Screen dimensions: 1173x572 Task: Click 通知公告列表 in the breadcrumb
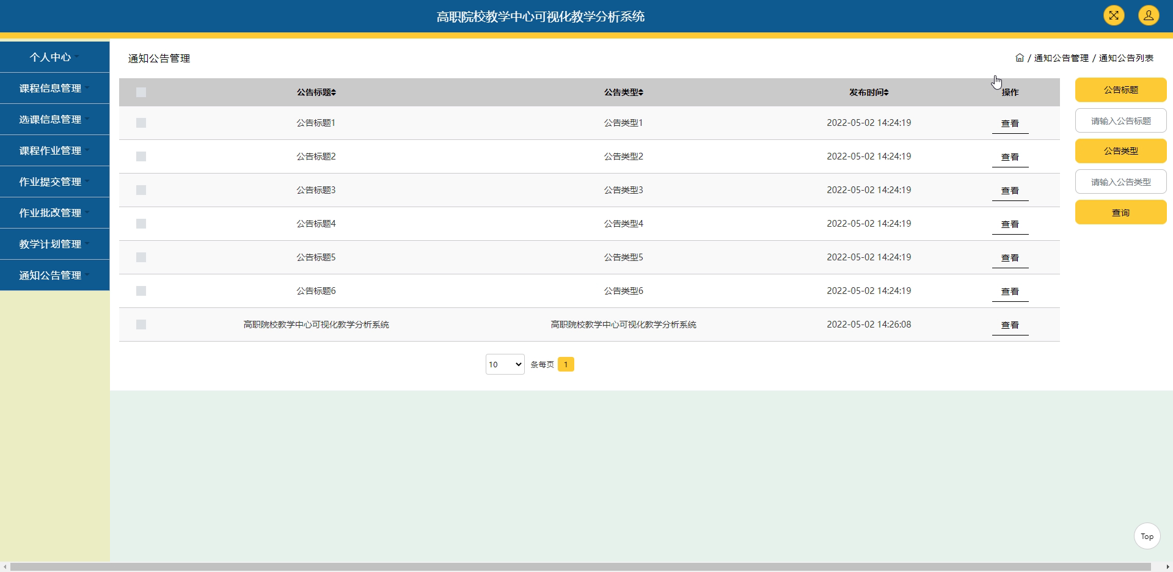click(x=1126, y=58)
